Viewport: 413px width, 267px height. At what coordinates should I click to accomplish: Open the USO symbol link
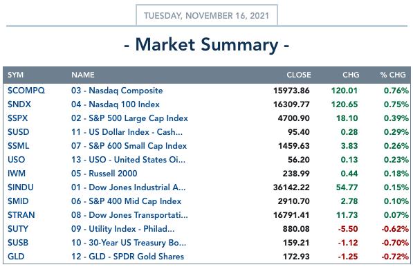pyautogui.click(x=17, y=160)
